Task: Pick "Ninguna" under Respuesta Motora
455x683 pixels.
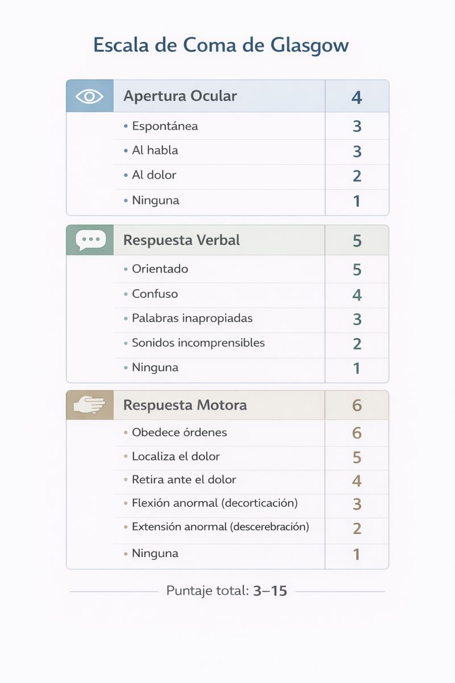Action: (155, 553)
